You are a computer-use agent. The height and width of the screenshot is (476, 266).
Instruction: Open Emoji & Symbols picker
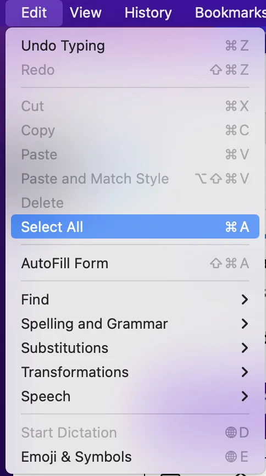pos(135,457)
